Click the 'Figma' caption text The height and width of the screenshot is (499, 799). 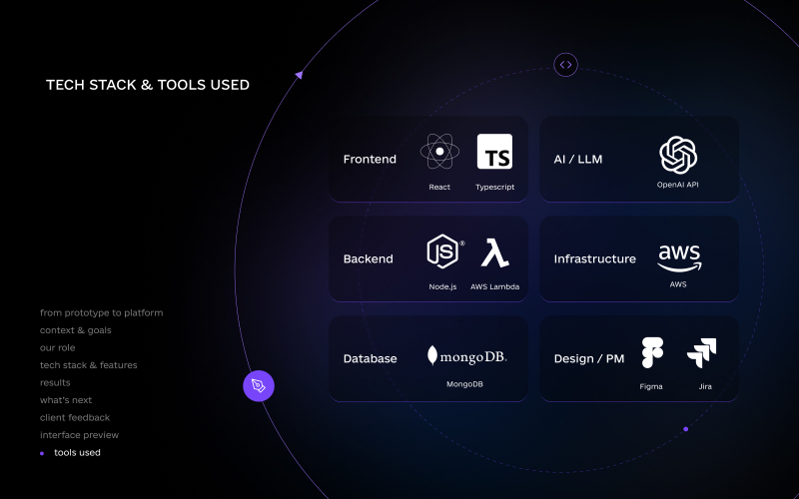651,386
